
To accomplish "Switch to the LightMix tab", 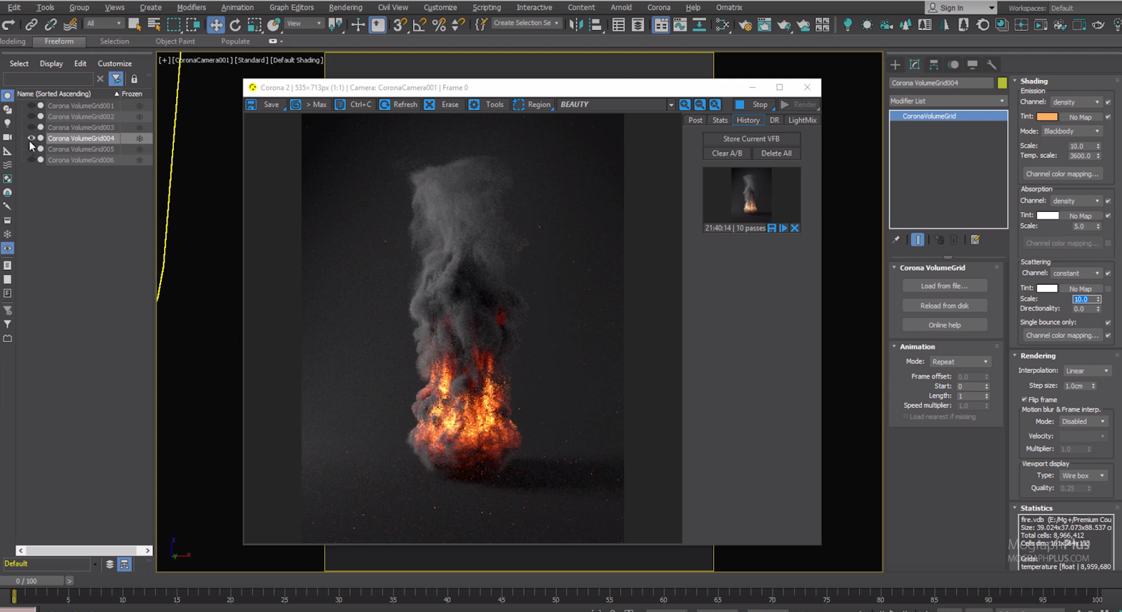I will (802, 120).
